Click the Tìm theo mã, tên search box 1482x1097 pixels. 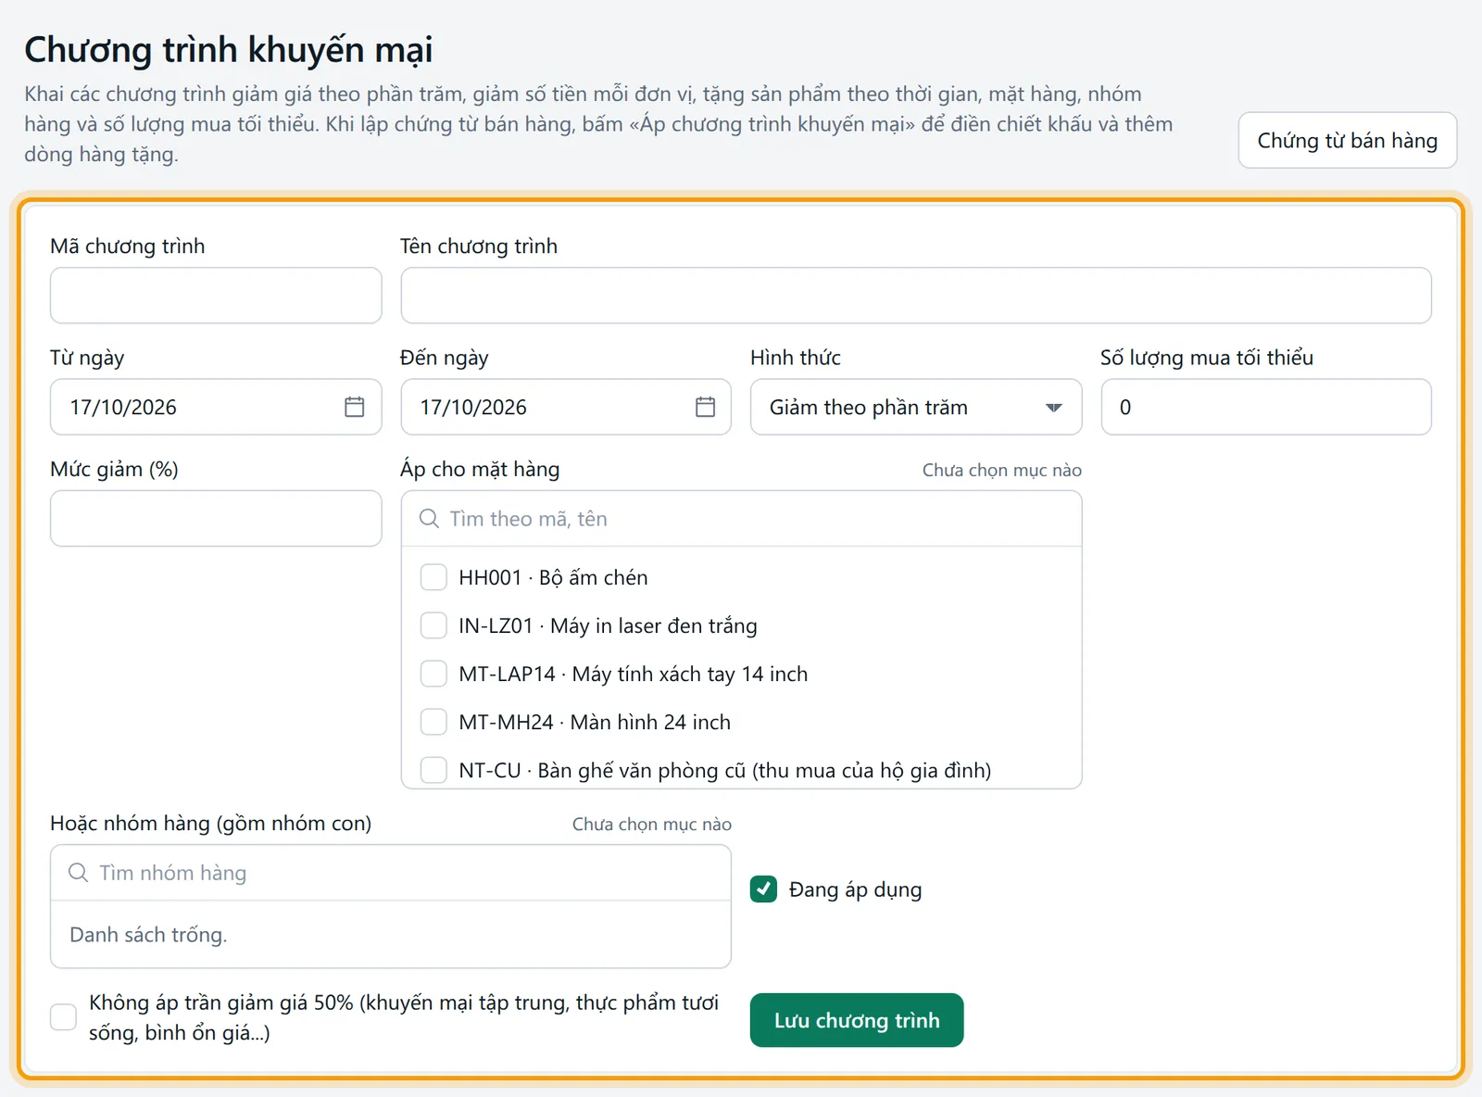point(741,519)
